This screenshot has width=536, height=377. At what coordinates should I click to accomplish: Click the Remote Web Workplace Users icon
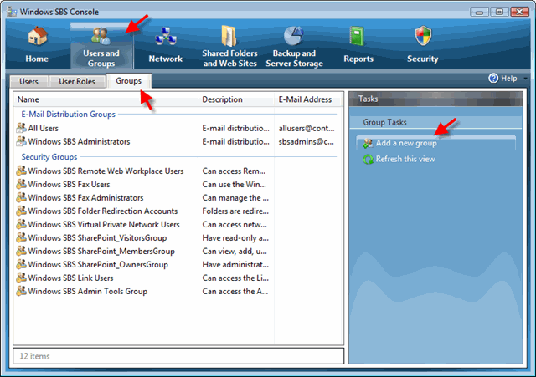(x=21, y=171)
